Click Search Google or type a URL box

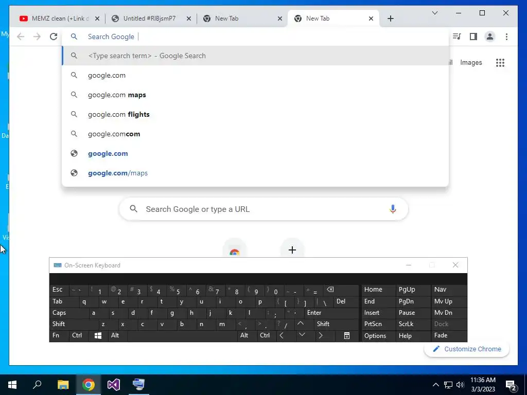[x=263, y=209]
